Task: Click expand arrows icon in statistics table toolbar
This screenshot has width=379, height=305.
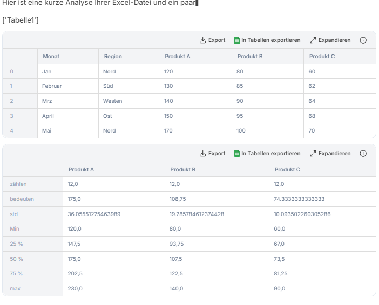Action: click(x=313, y=154)
